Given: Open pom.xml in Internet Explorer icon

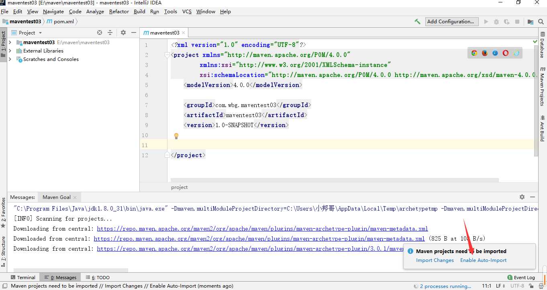Looking at the screenshot, I should (516, 53).
